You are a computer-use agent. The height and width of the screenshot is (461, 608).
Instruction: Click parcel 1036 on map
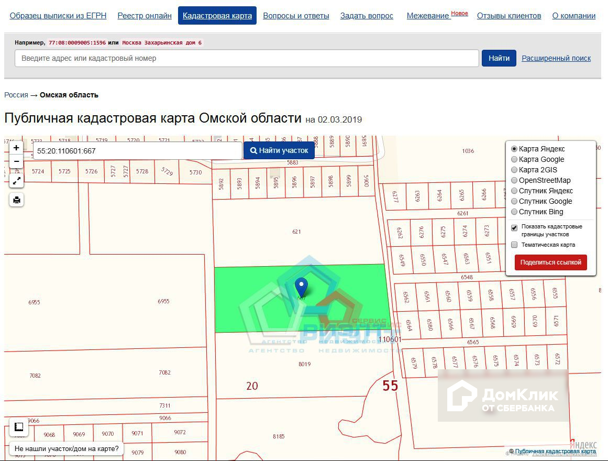coord(468,151)
